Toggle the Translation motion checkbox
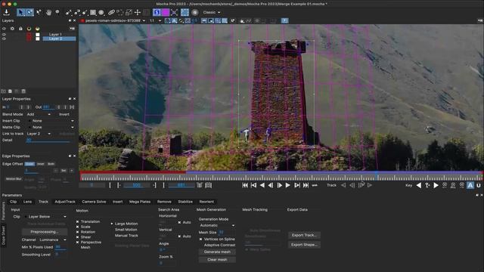 click(77, 221)
